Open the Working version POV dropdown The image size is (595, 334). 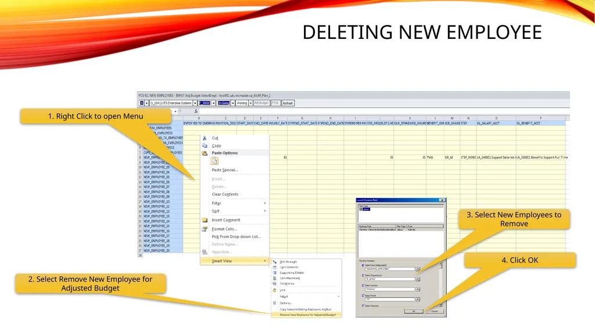(x=250, y=103)
